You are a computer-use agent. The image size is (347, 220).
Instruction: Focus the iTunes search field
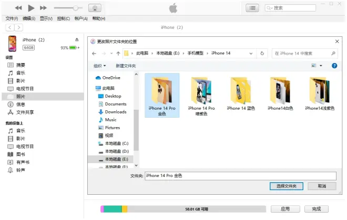pyautogui.click(x=290, y=8)
